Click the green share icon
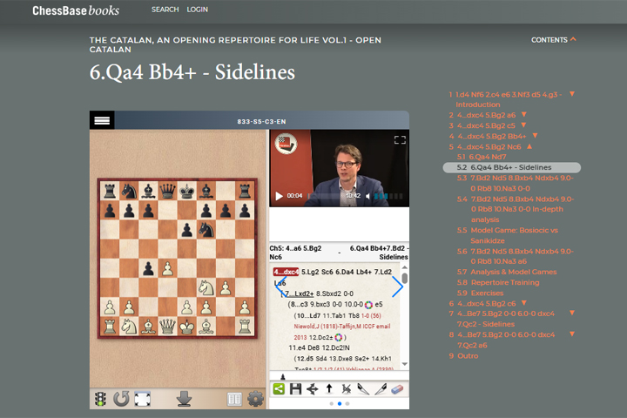 (279, 388)
